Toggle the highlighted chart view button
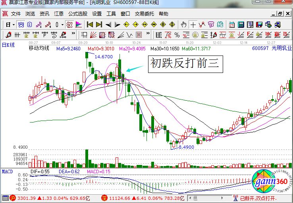Image resolution: width=293 pixels, height=203 pixels. (21, 25)
